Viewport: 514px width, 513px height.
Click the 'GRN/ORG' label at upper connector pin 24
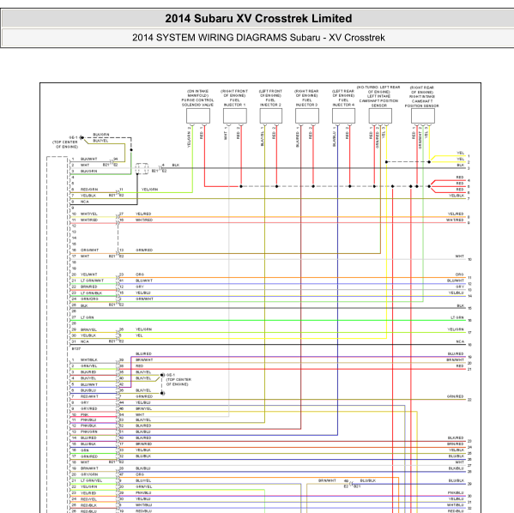pos(89,299)
